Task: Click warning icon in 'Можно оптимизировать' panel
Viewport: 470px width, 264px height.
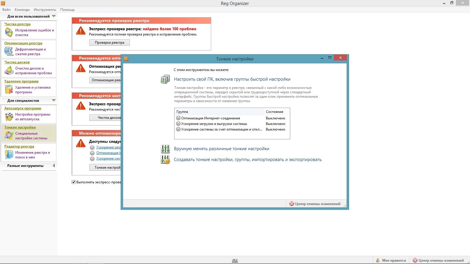Action: pyautogui.click(x=80, y=143)
